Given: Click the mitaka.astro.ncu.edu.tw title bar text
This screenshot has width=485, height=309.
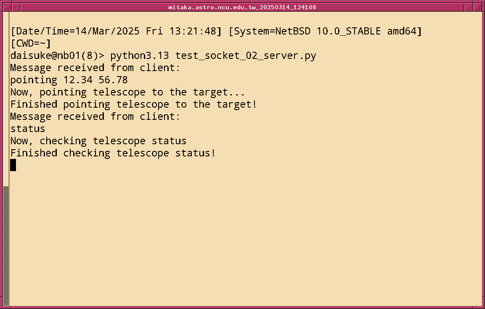Looking at the screenshot, I should [x=242, y=7].
